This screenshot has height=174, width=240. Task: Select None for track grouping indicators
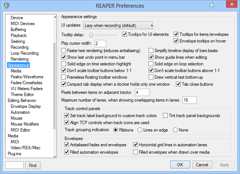175,130
